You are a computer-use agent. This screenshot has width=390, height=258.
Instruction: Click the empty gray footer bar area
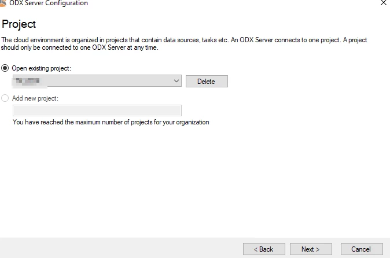(116, 249)
